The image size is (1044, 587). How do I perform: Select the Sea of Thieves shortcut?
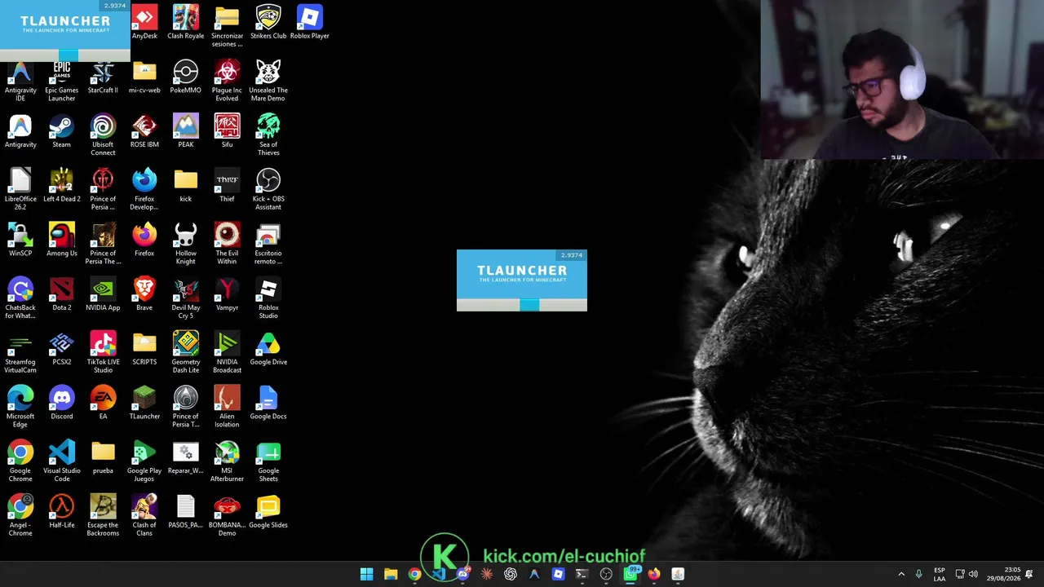click(x=268, y=135)
